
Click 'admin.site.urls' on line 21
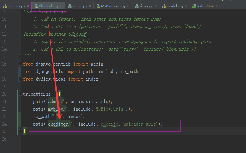pos(89,101)
